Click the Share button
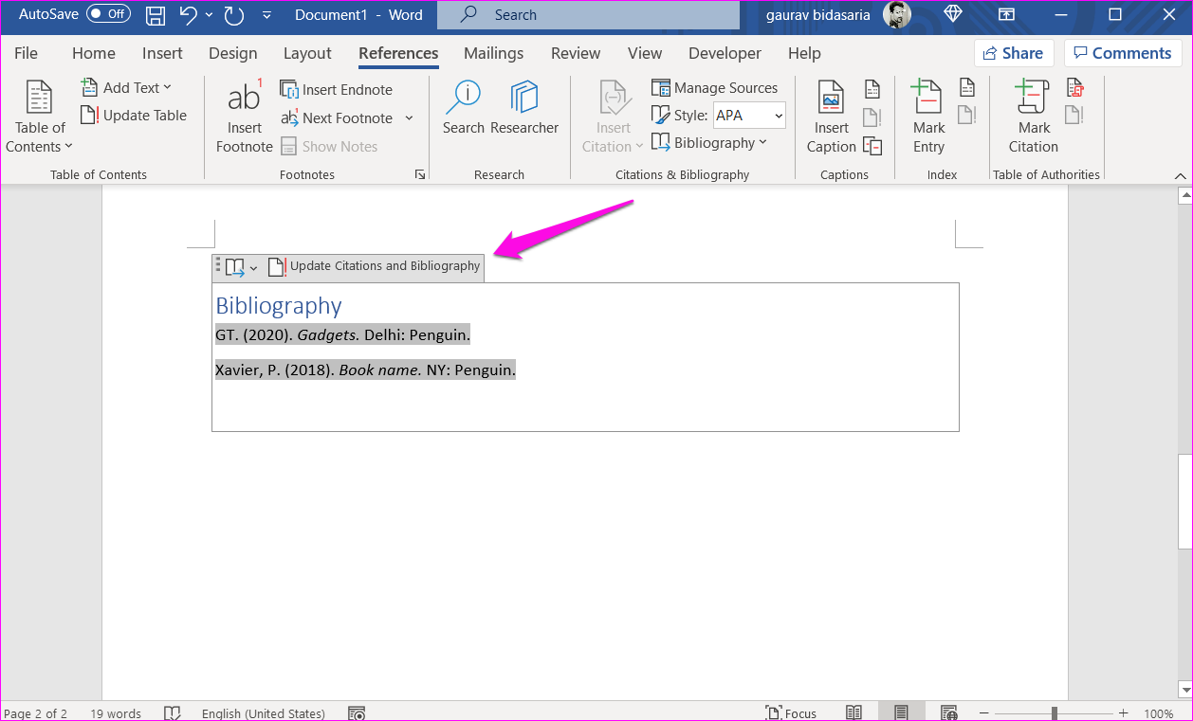The width and height of the screenshot is (1193, 721). (x=1013, y=53)
